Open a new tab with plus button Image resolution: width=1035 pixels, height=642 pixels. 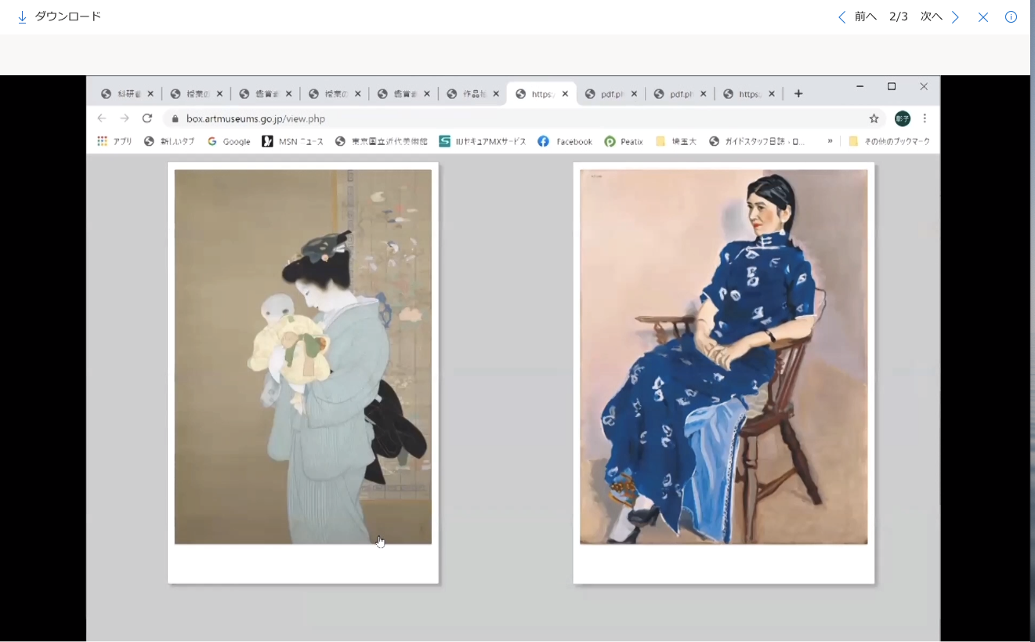(798, 94)
